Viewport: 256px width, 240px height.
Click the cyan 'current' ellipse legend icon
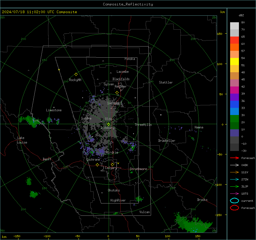234,201
